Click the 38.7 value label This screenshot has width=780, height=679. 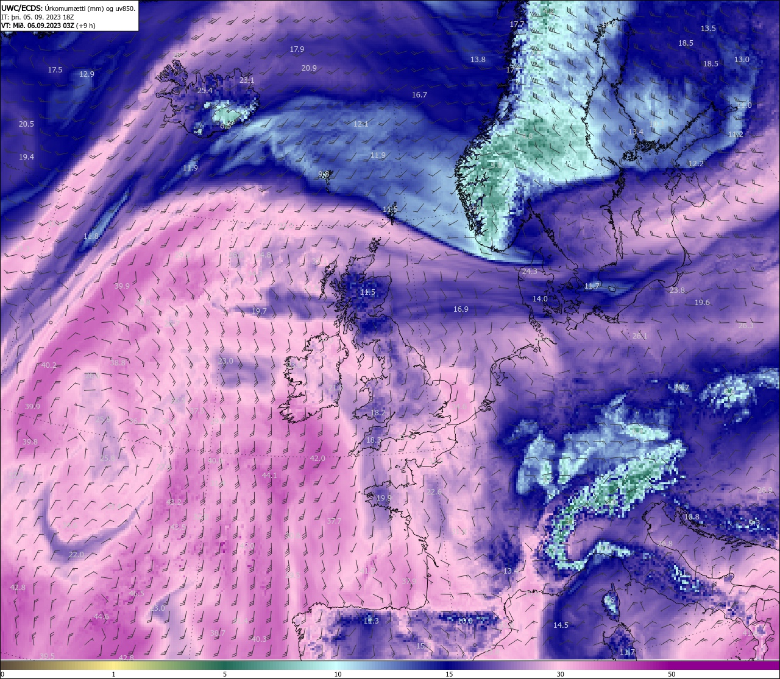click(218, 633)
